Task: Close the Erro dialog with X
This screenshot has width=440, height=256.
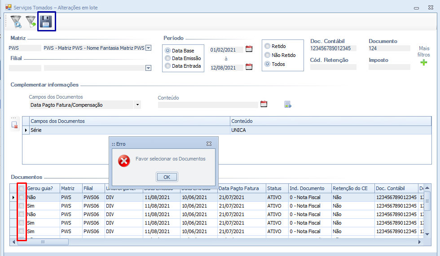Action: 209,144
